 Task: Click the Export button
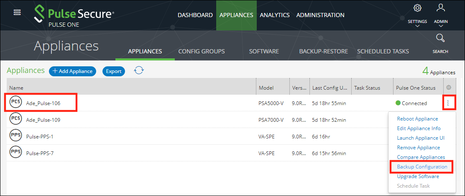(x=113, y=71)
